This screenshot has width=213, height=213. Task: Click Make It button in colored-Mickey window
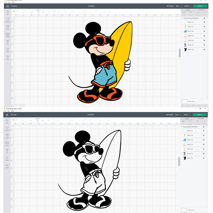pyautogui.click(x=200, y=6)
